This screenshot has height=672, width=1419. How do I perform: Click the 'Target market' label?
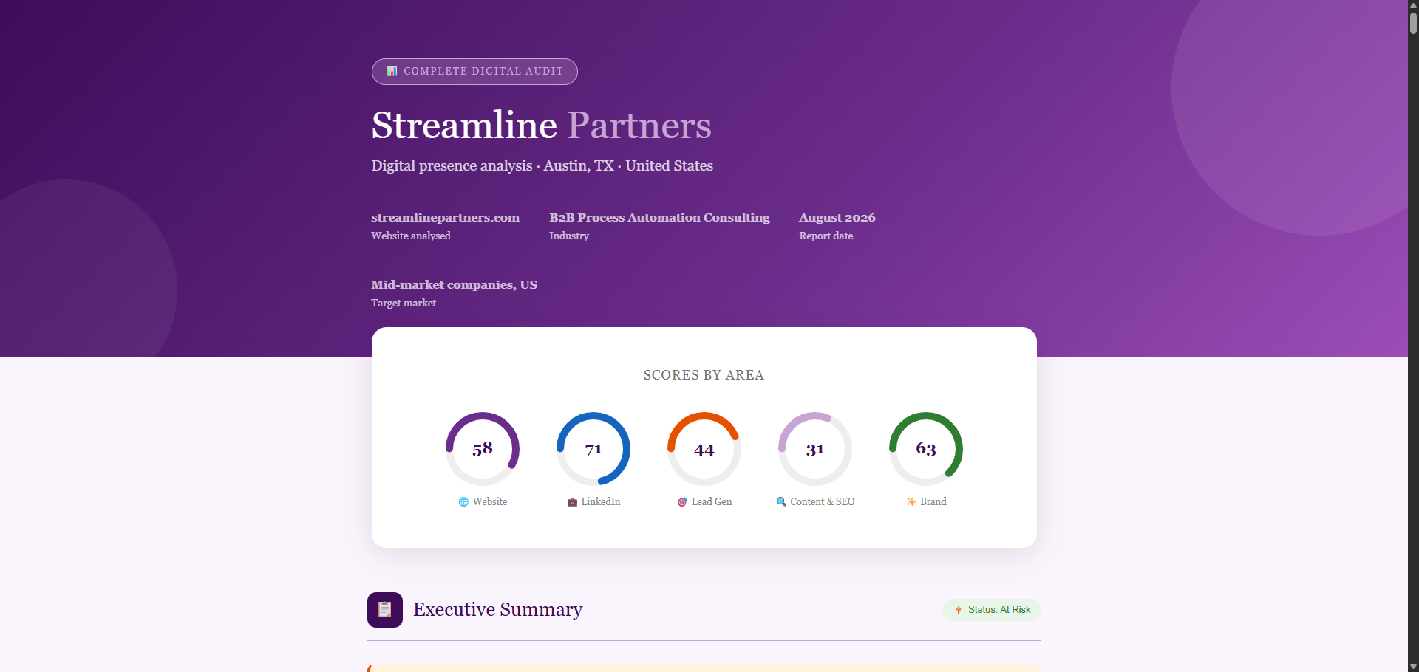[x=404, y=303]
